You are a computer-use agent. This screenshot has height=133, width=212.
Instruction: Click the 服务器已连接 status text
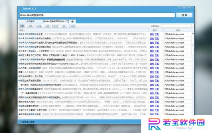click(28, 122)
